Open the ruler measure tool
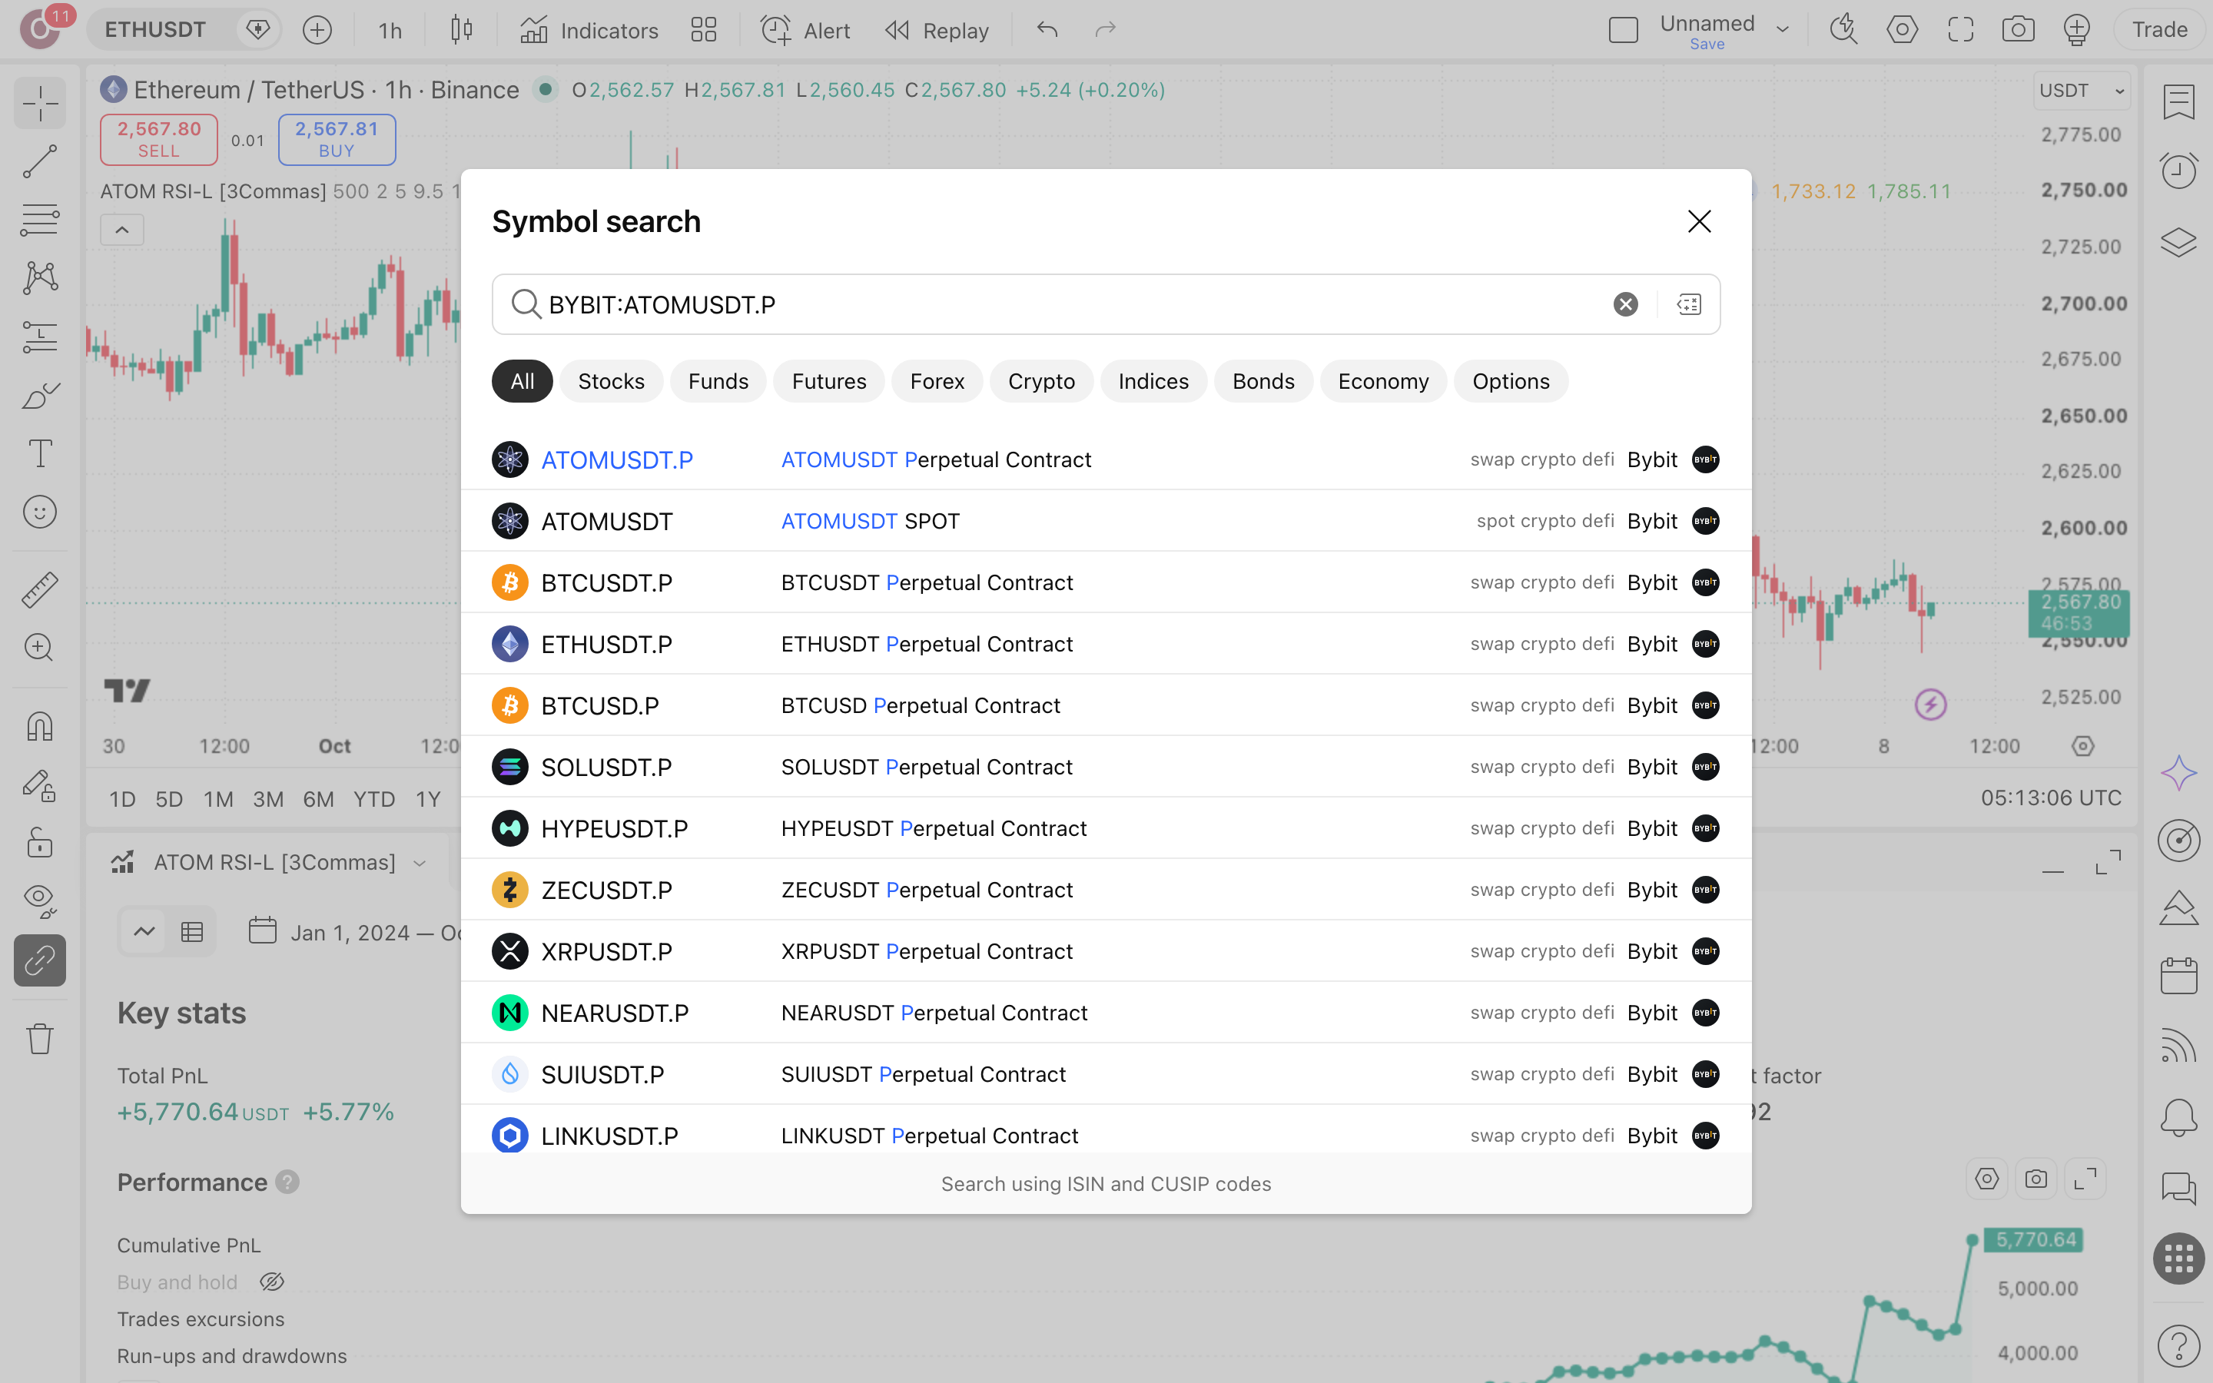The height and width of the screenshot is (1383, 2213). point(39,589)
